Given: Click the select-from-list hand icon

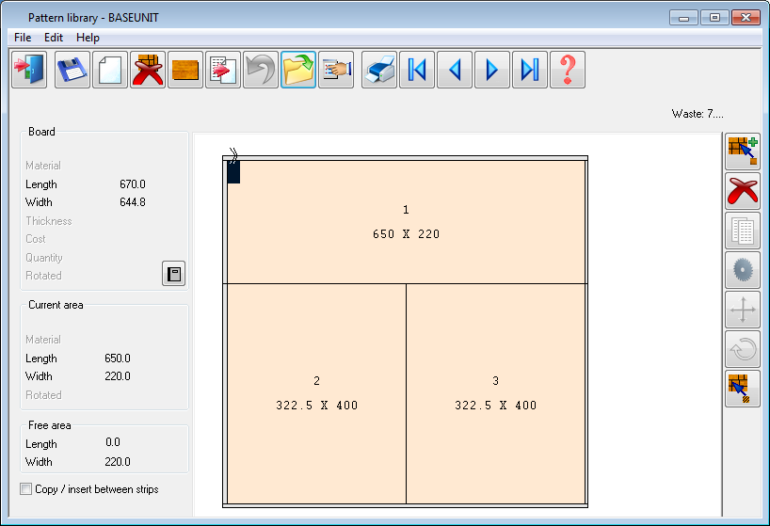Looking at the screenshot, I should tap(336, 70).
